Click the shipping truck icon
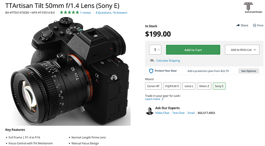This screenshot has width=265, height=146. 152,60
